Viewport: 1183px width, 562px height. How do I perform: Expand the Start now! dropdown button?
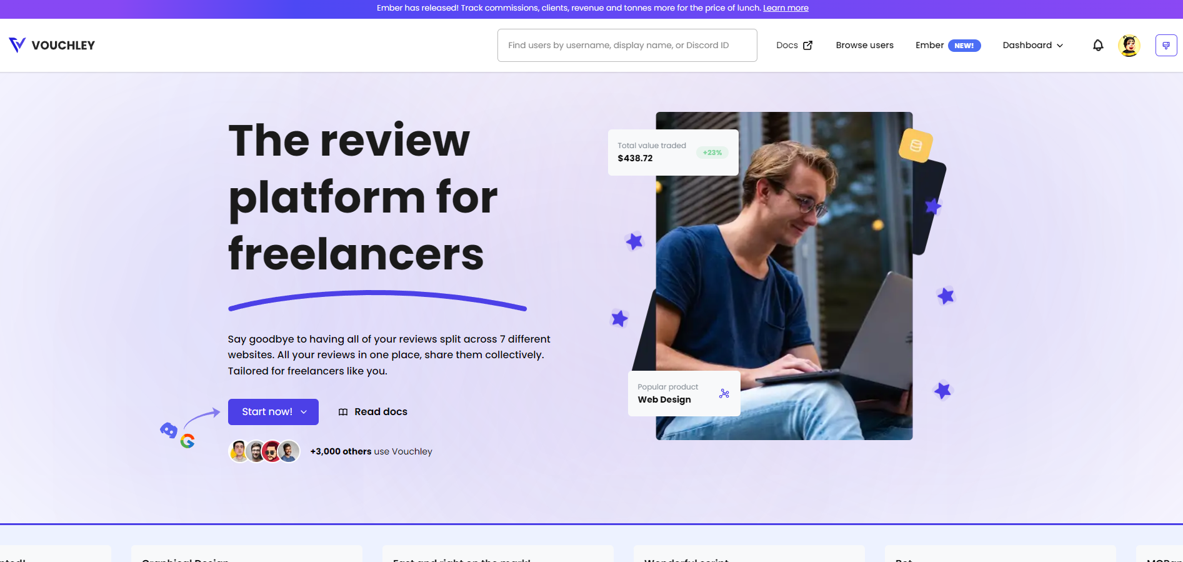(273, 412)
